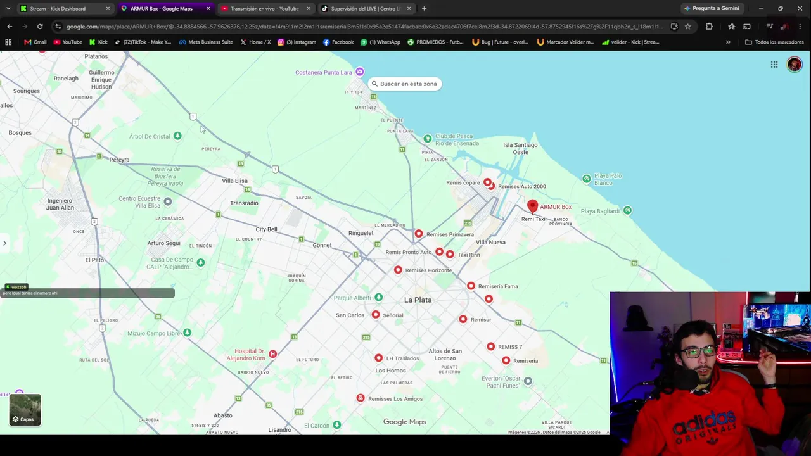Click the ARMUR Box red location pin
The width and height of the screenshot is (811, 456).
tap(532, 206)
